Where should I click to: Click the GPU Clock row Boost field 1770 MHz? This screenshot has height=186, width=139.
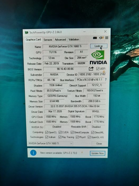(x=99, y=117)
